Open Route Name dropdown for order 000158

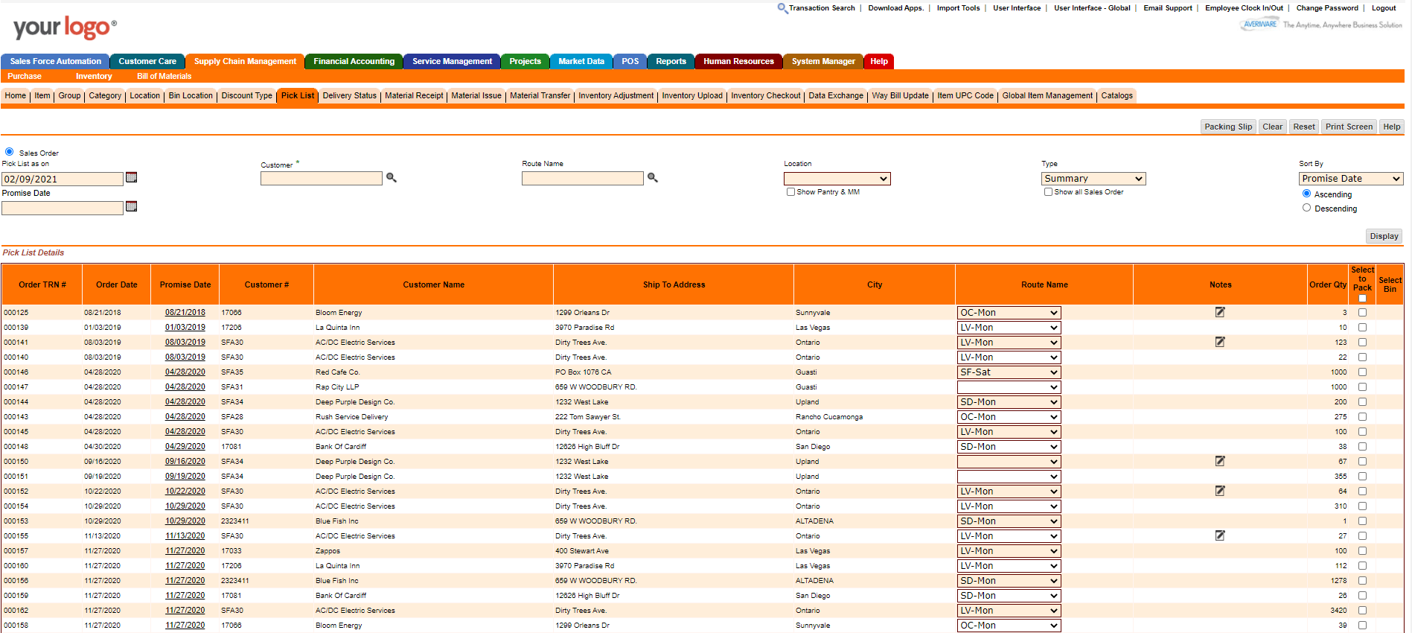click(x=1009, y=626)
